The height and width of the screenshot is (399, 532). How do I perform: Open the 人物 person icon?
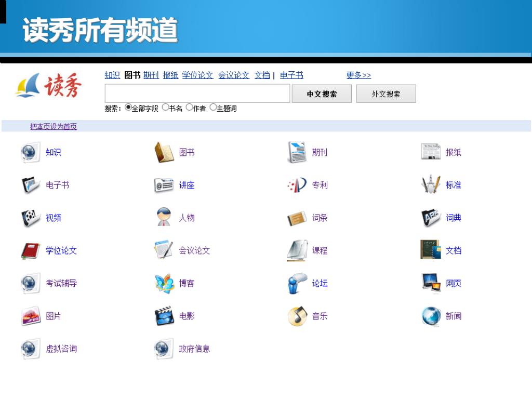click(x=164, y=217)
